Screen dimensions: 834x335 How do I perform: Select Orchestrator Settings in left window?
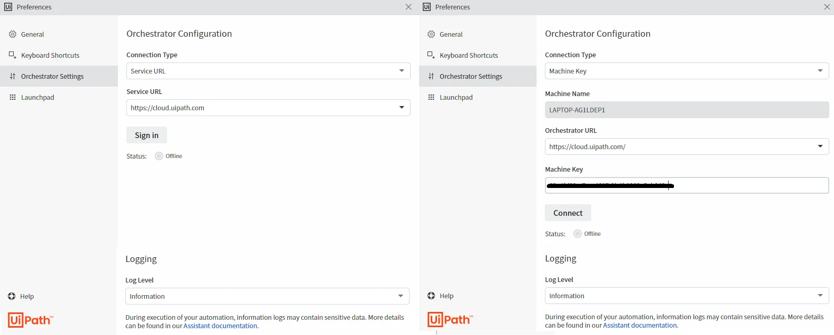tap(59, 76)
